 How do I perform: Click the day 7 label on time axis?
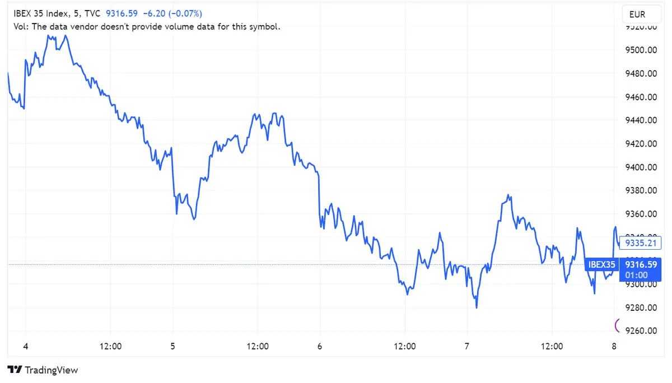466,346
